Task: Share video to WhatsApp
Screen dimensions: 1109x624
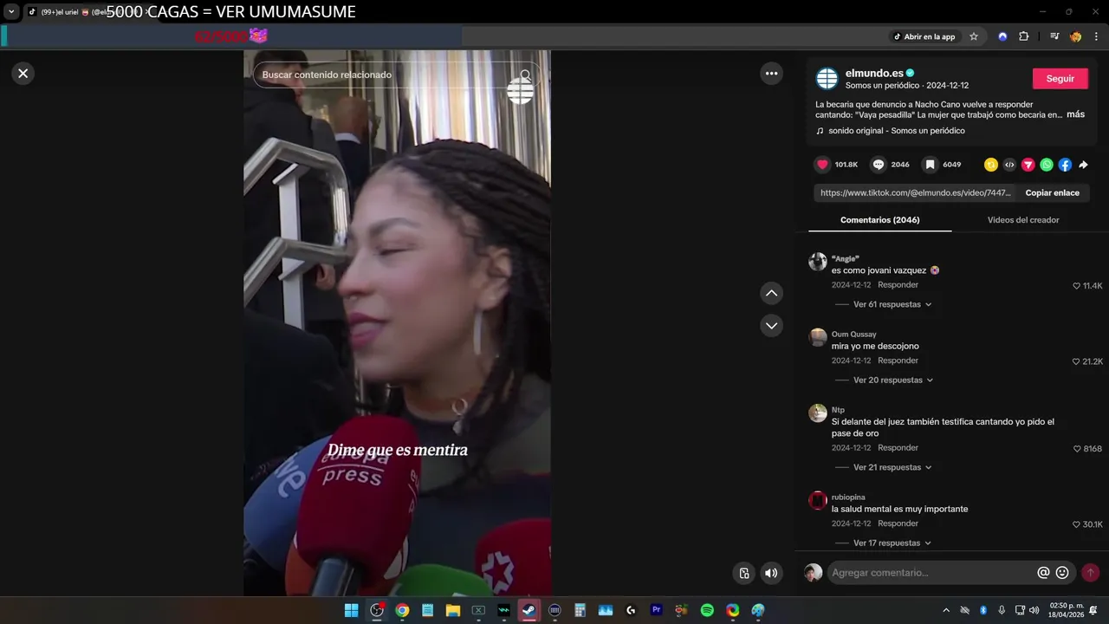Action: click(x=1047, y=165)
